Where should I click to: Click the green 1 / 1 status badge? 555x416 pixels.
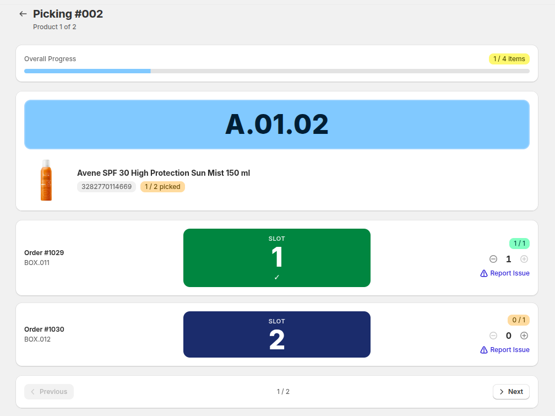[x=519, y=244]
